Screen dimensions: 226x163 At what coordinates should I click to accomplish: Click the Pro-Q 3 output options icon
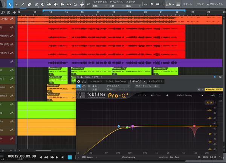tap(199, 157)
